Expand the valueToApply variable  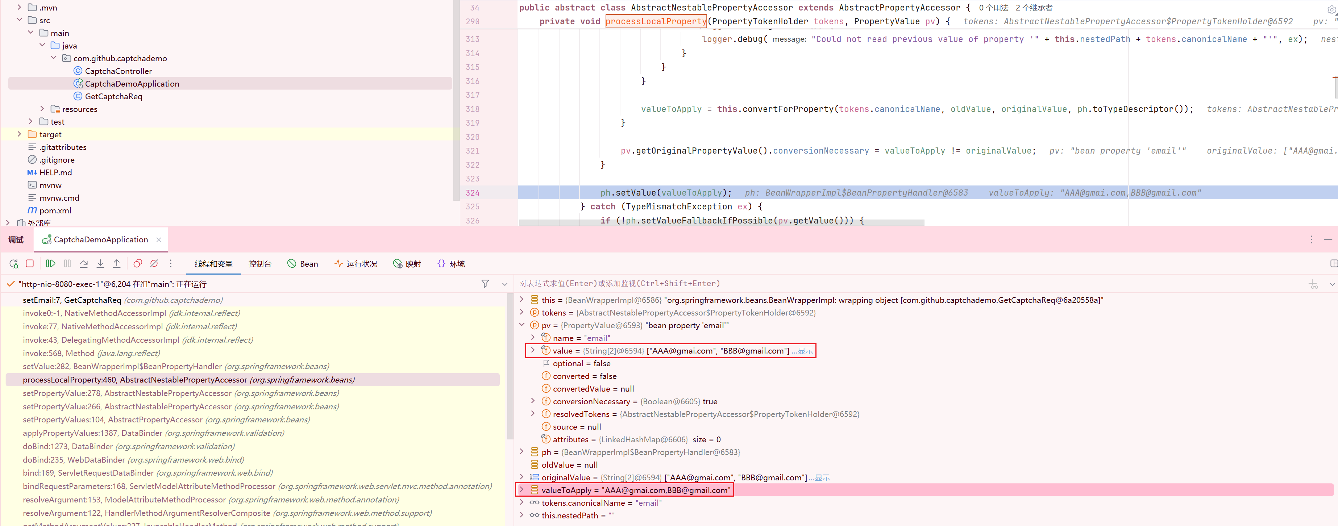point(522,490)
